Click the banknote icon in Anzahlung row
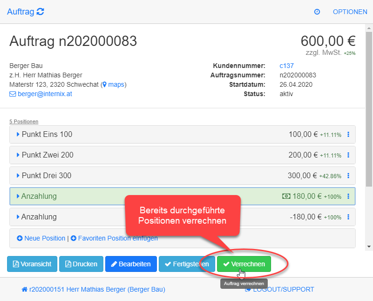Screen dimensions: 373x301 (x=286, y=196)
